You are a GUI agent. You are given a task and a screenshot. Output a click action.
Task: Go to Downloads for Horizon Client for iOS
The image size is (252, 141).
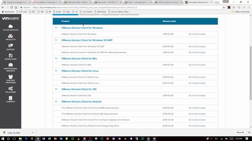point(197,96)
